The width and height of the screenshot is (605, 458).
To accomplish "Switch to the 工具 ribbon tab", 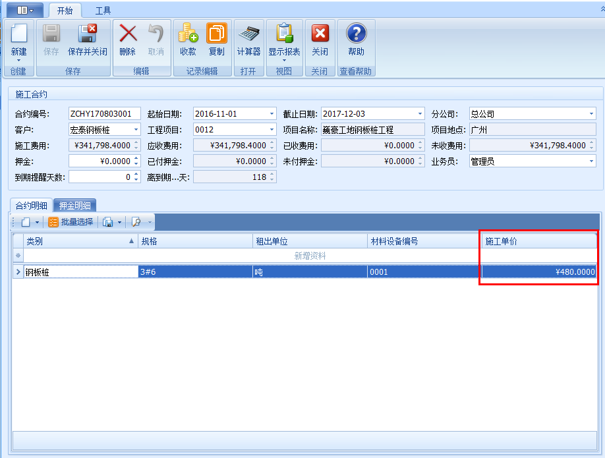I will tap(103, 11).
